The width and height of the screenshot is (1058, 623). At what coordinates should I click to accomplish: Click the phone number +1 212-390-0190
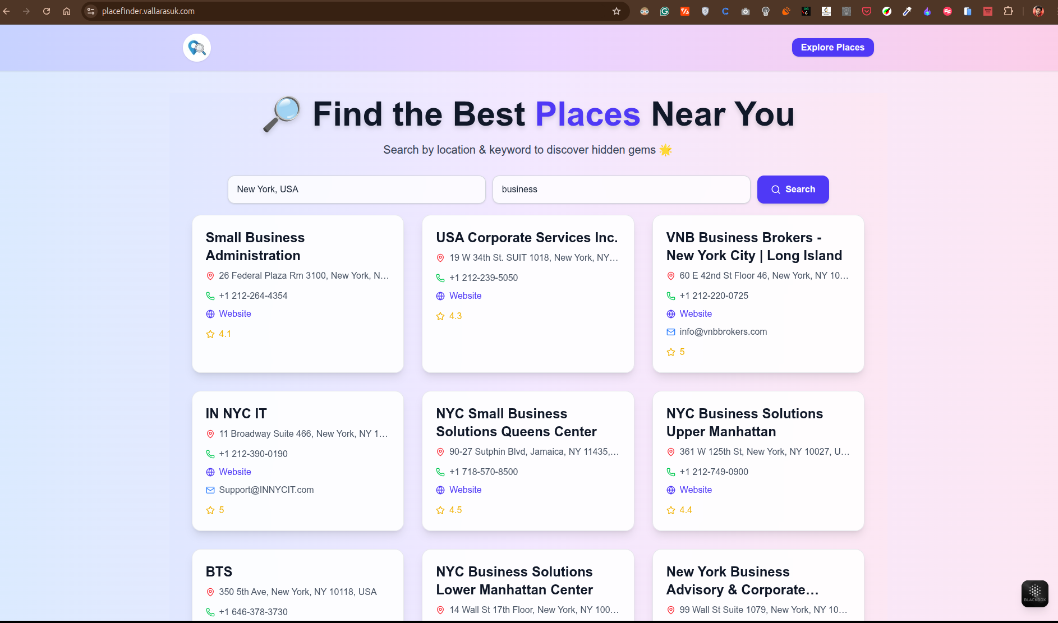tap(253, 454)
